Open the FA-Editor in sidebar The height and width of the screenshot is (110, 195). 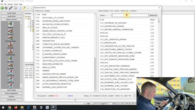10,25
